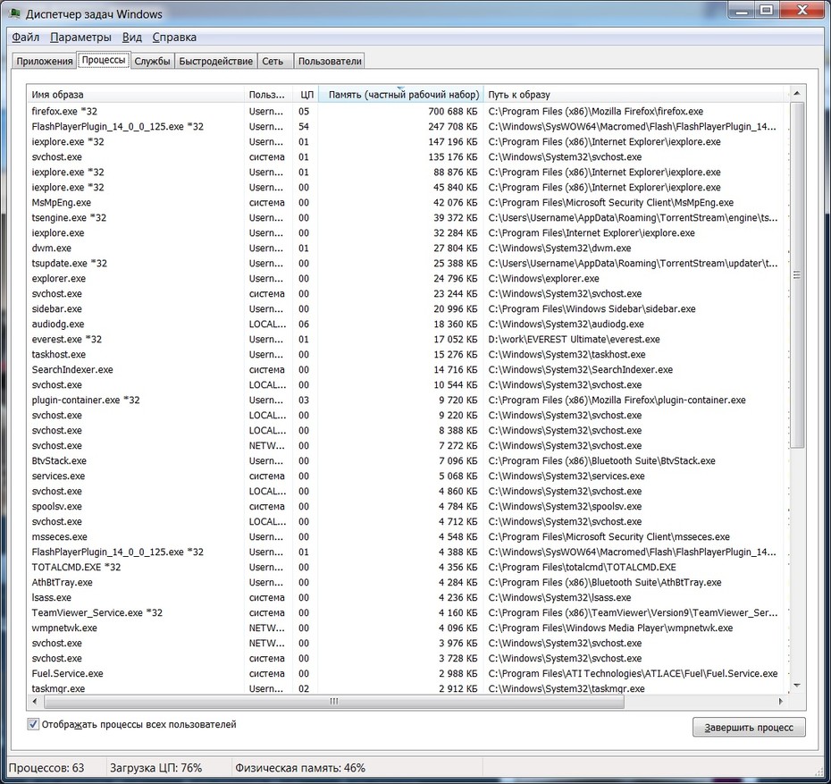
Task: Select the lsass.exe process
Action: click(407, 597)
